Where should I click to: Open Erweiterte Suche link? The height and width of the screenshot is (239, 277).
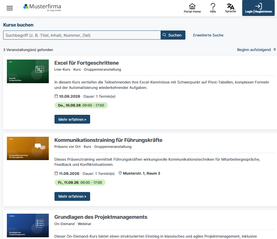click(208, 35)
